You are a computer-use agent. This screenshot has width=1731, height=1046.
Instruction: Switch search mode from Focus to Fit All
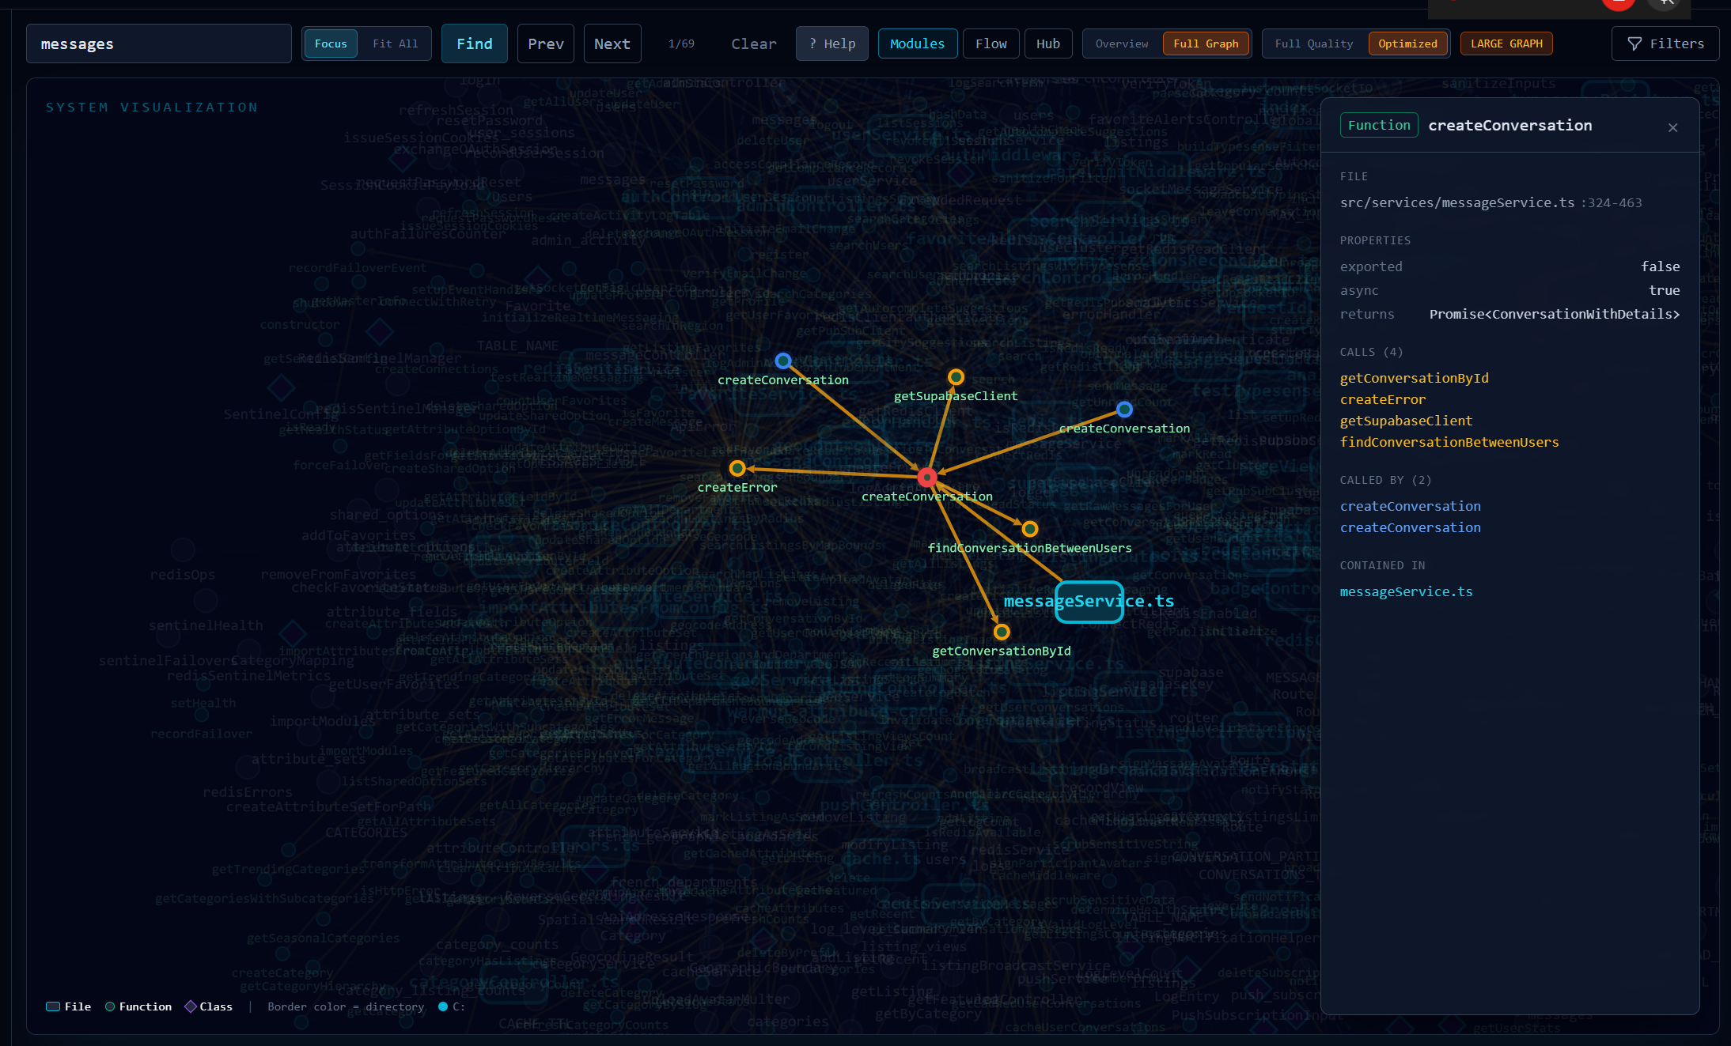click(396, 43)
